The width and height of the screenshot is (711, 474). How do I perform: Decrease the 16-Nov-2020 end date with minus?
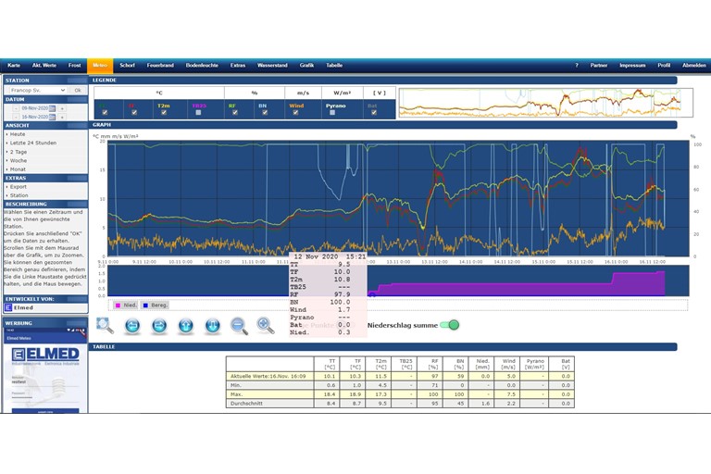(x=16, y=117)
